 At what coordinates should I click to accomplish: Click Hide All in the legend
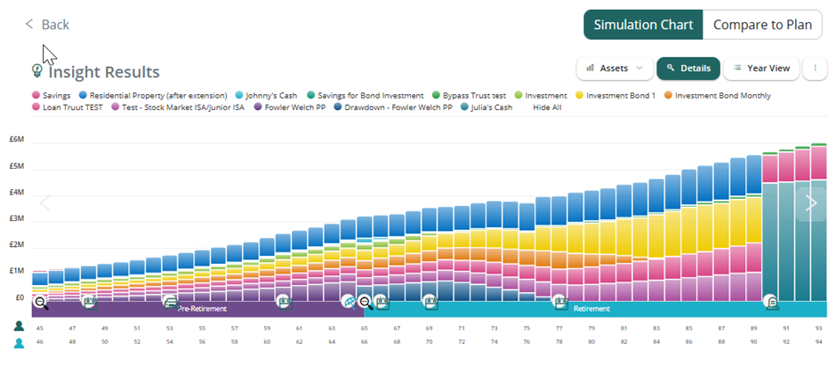[x=547, y=107]
